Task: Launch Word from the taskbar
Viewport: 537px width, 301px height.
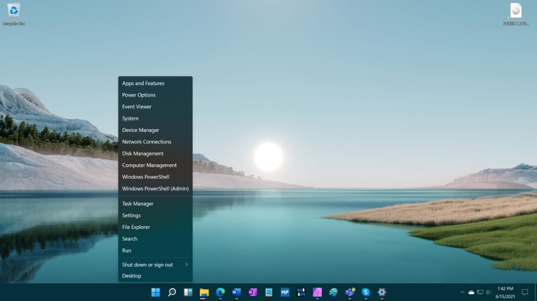Action: point(236,292)
